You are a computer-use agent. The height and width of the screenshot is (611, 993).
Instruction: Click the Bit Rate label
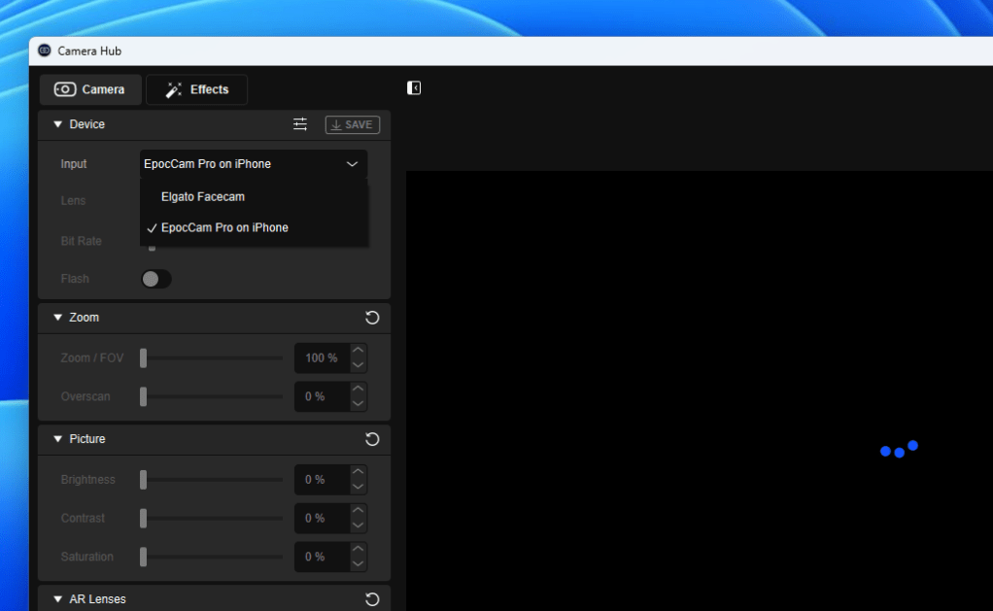[x=81, y=241]
